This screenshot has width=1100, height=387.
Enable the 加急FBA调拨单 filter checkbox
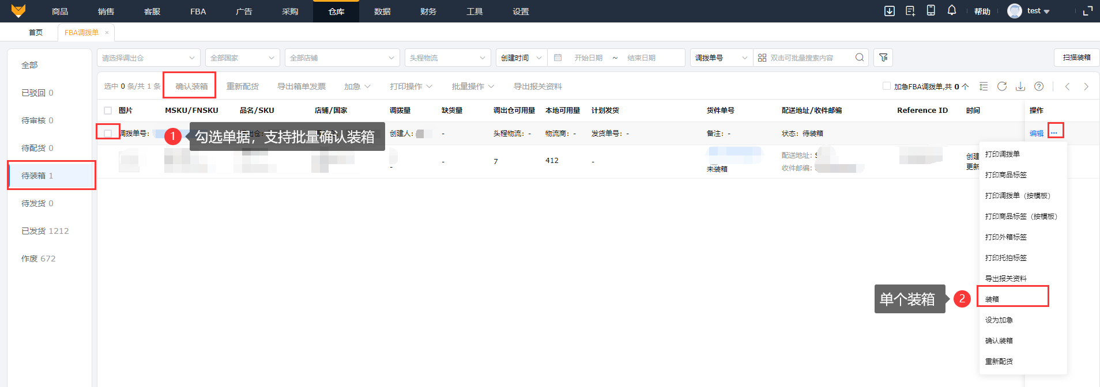pos(887,86)
